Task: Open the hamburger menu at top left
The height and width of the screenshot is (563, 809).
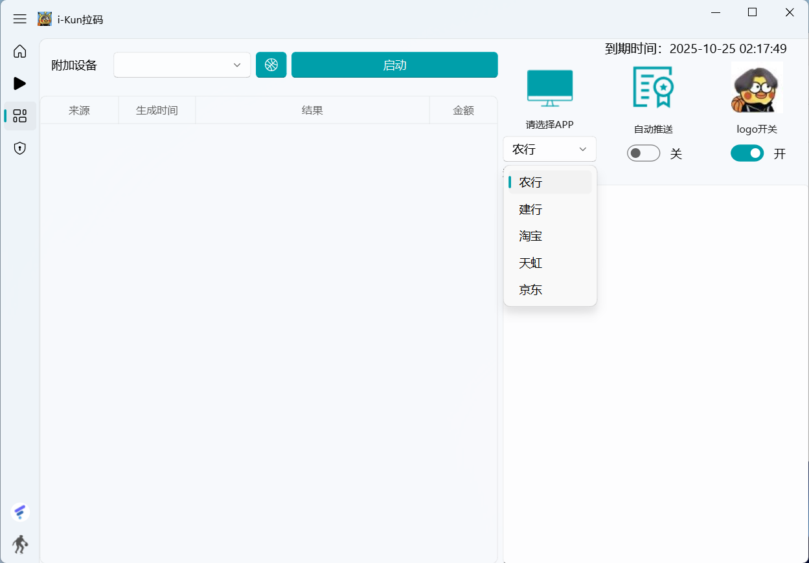Action: point(19,19)
